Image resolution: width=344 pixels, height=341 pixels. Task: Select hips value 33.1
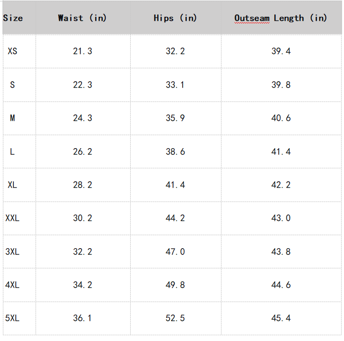[175, 85]
